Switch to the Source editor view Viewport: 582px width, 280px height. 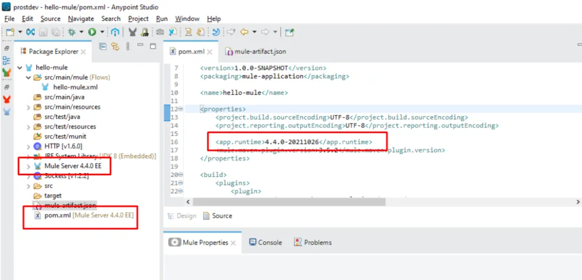[218, 216]
